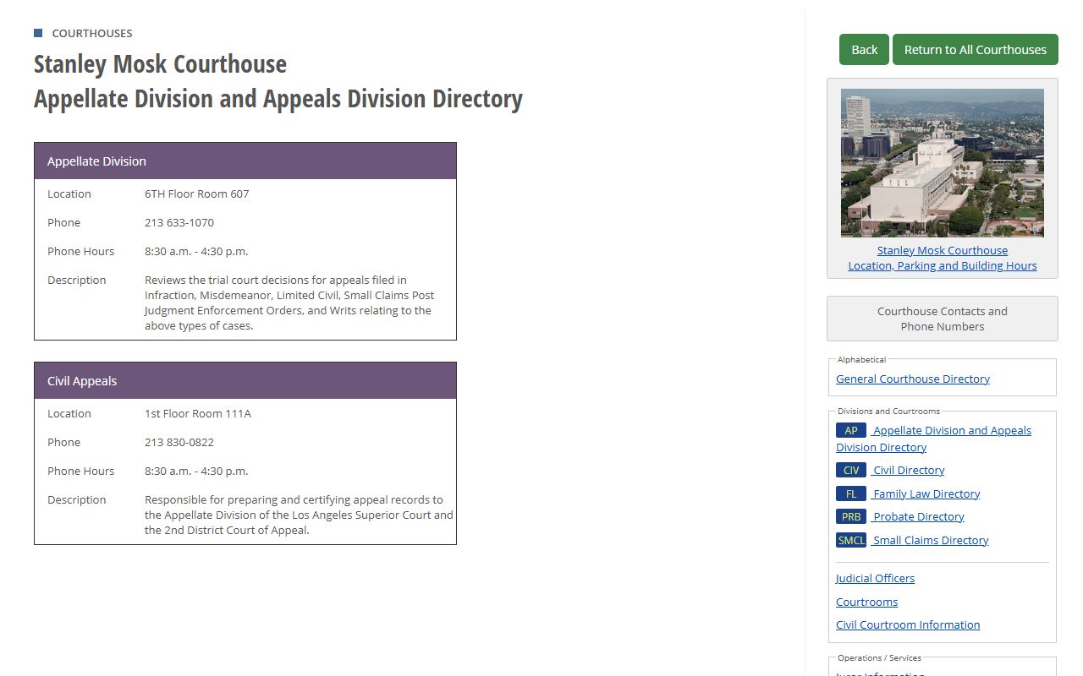Click location text 6TH Floor Room 607
Screen dimensions: 1083x676
click(197, 194)
